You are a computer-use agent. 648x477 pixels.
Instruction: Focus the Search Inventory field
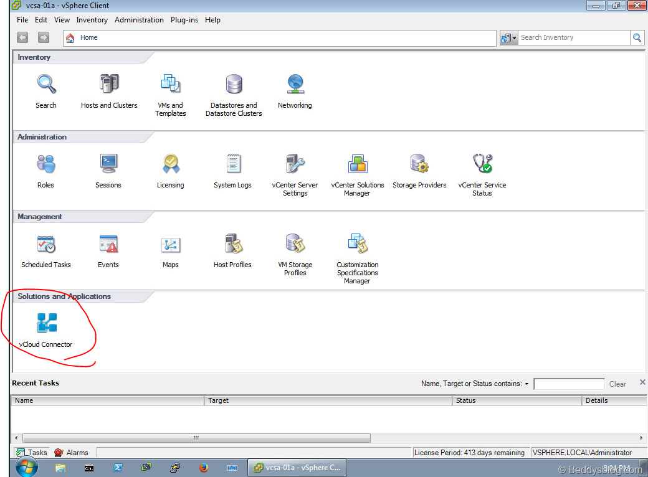[574, 37]
